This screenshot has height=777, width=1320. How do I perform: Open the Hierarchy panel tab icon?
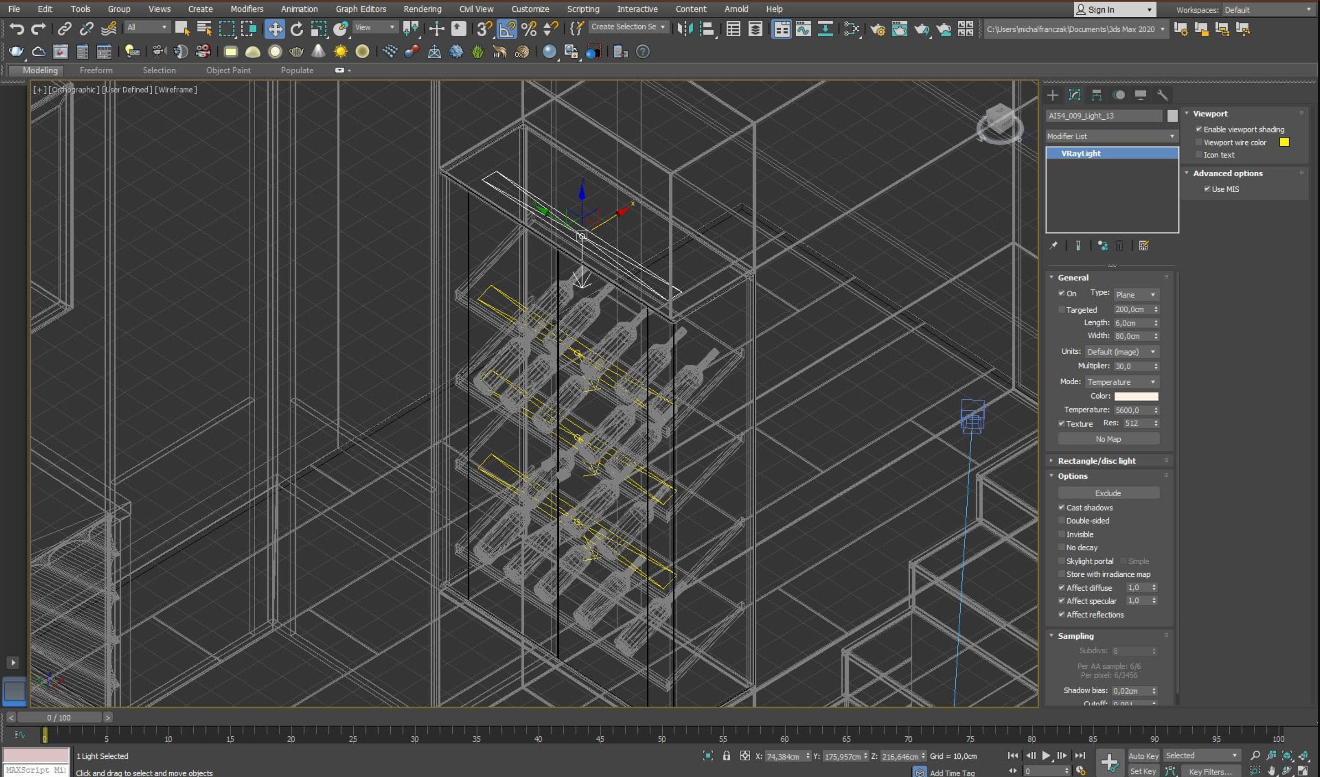[x=1096, y=95]
